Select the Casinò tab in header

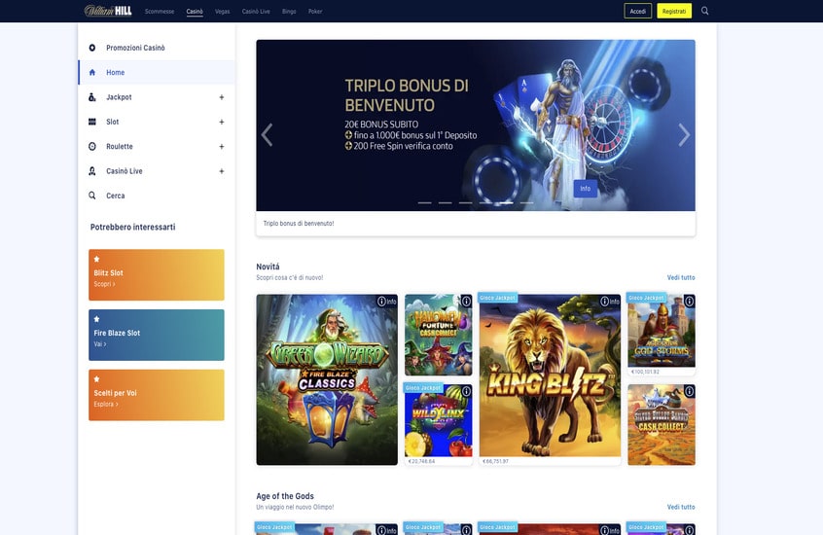(x=195, y=11)
